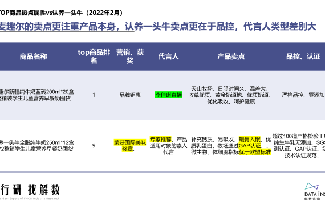The height and width of the screenshot is (205, 325).
Task: Click the highlighted 暖胃入眠 text
Action: [x=250, y=139]
